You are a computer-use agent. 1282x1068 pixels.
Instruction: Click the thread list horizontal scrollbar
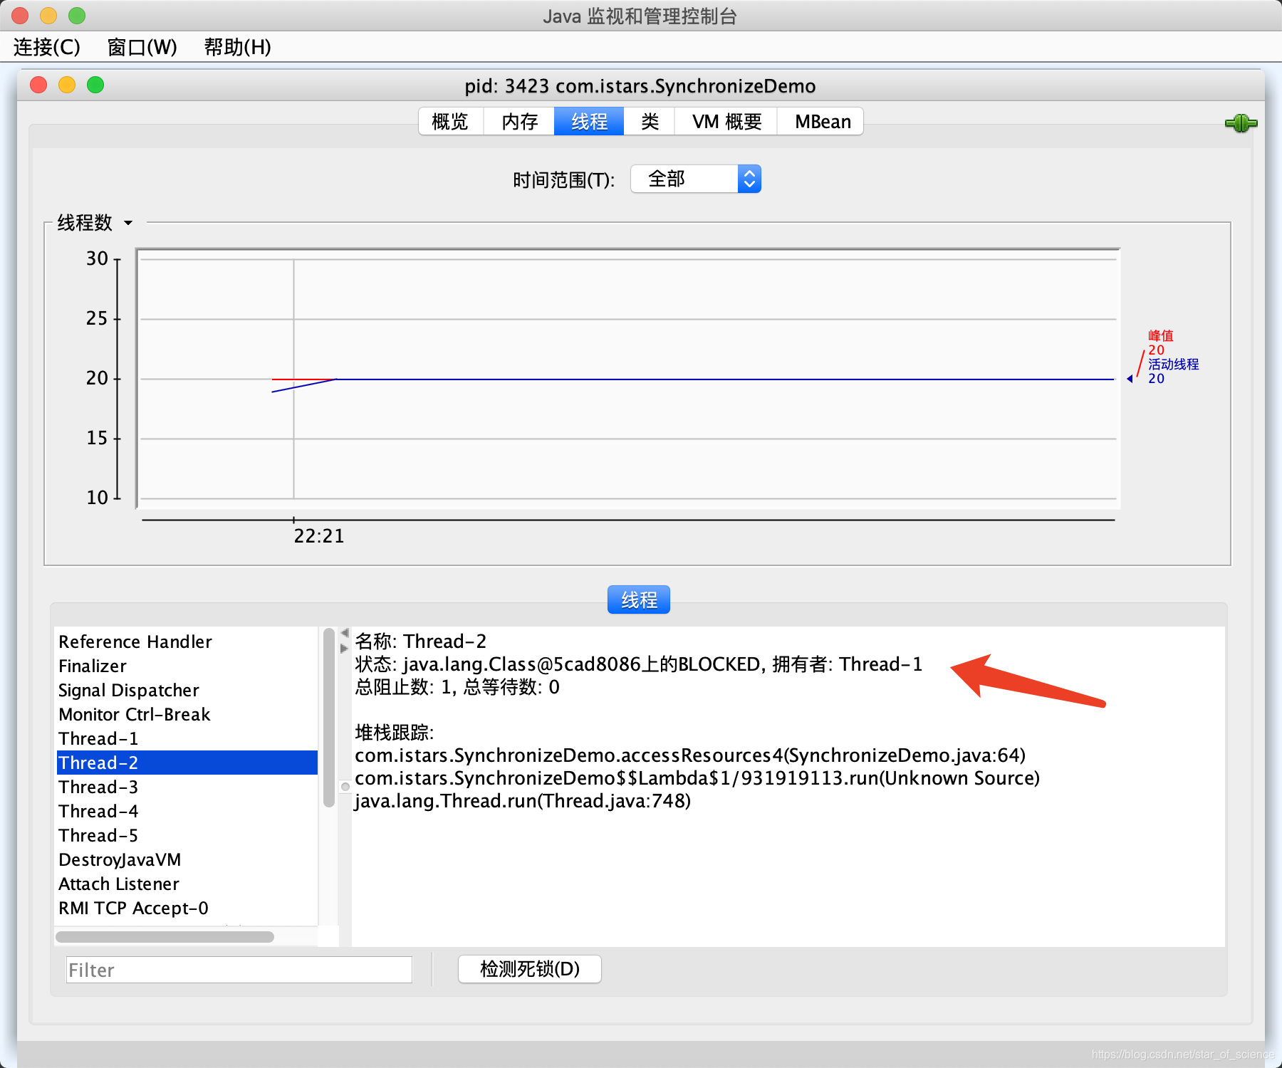click(x=165, y=937)
